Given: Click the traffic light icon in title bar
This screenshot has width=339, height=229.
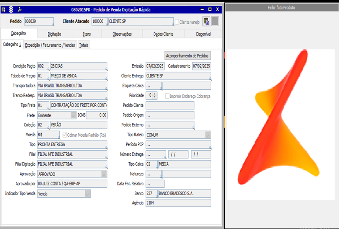Looking at the screenshot, I should (x=11, y=10).
